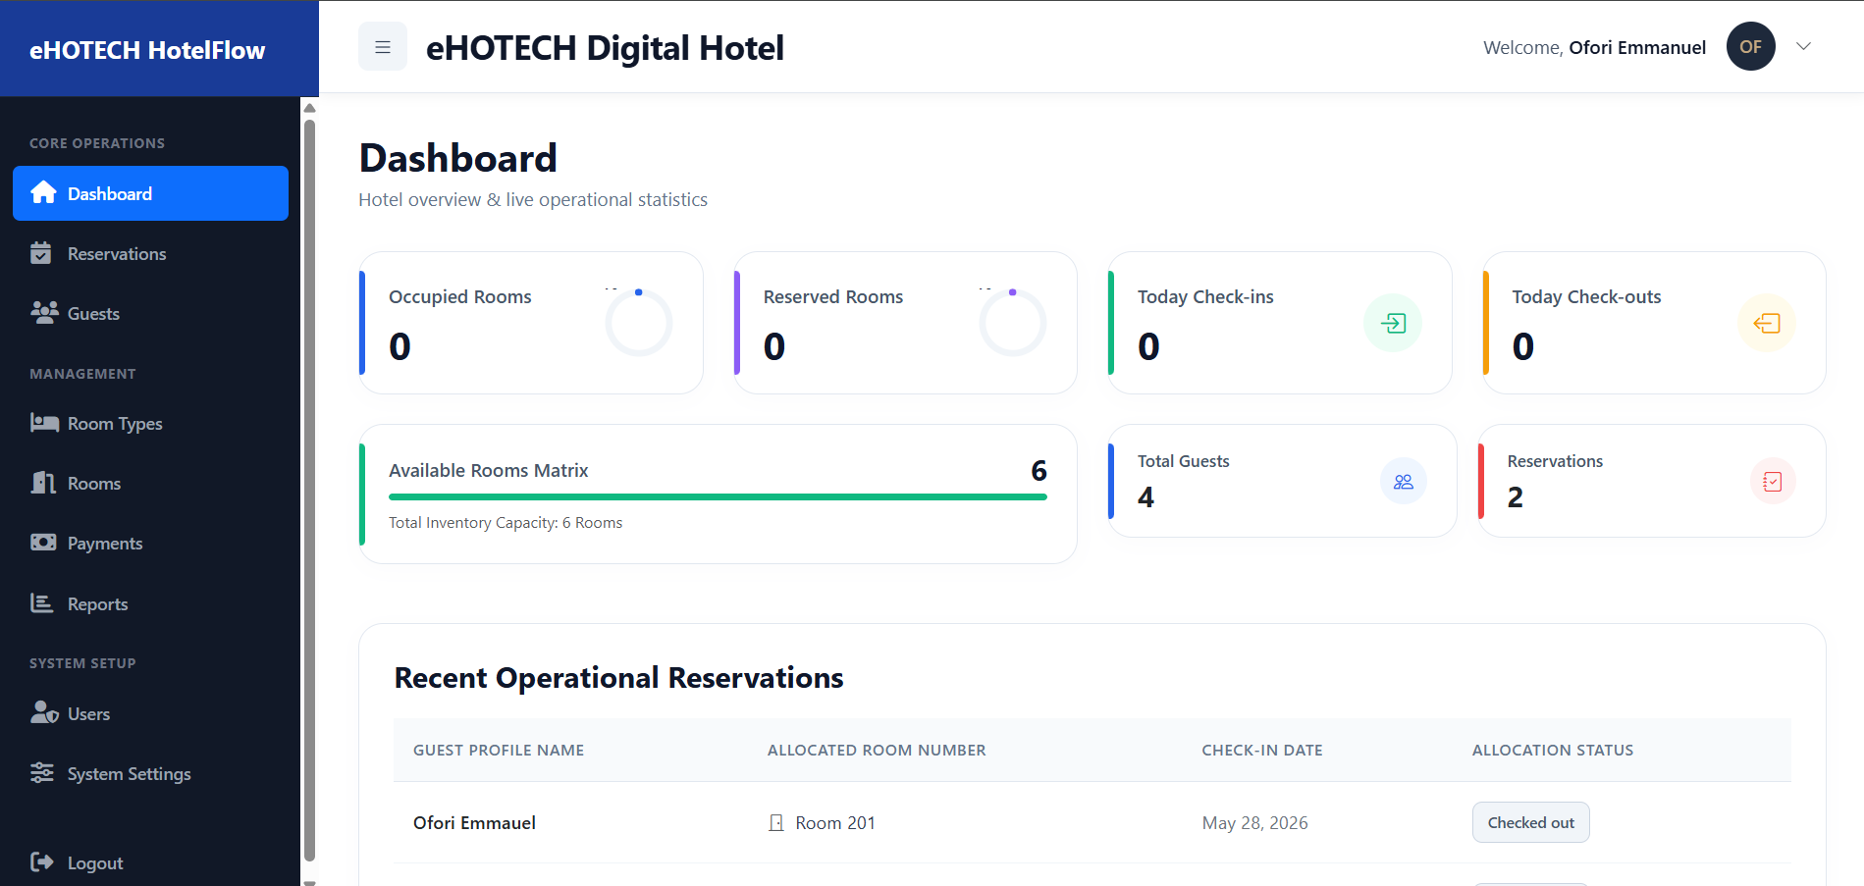Click the Available Rooms count 6
The image size is (1864, 886).
point(1039,470)
